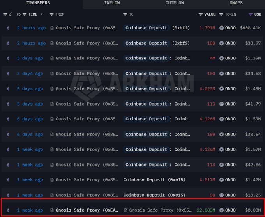Open recipient Gnosis Safe Proxy (0x85… in last row
The width and height of the screenshot is (265, 217).
point(160,210)
